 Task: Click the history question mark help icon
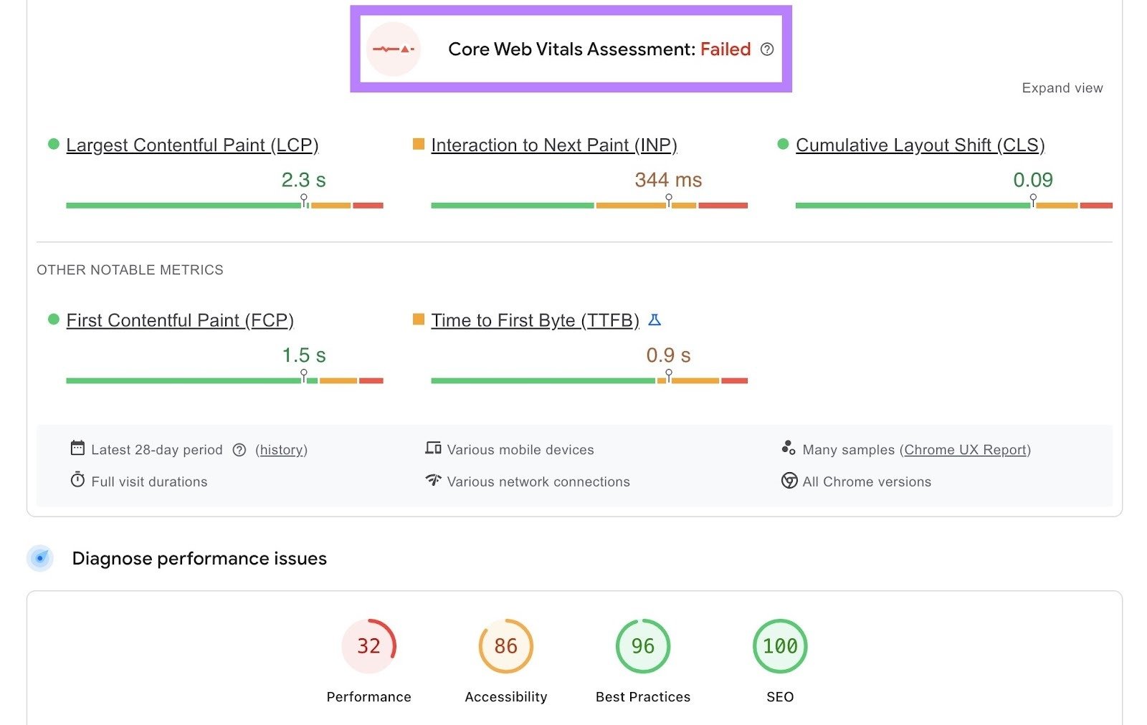pos(239,450)
